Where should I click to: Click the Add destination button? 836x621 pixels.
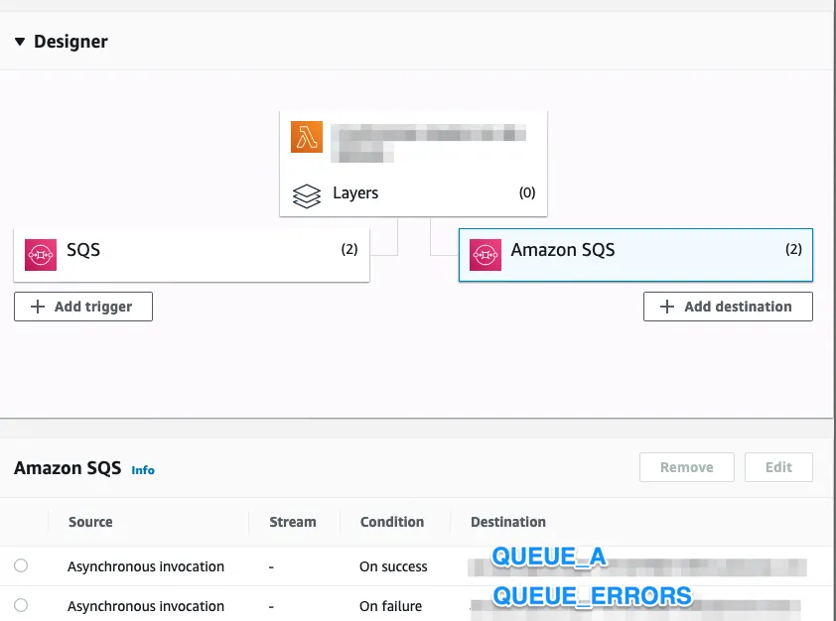[728, 307]
